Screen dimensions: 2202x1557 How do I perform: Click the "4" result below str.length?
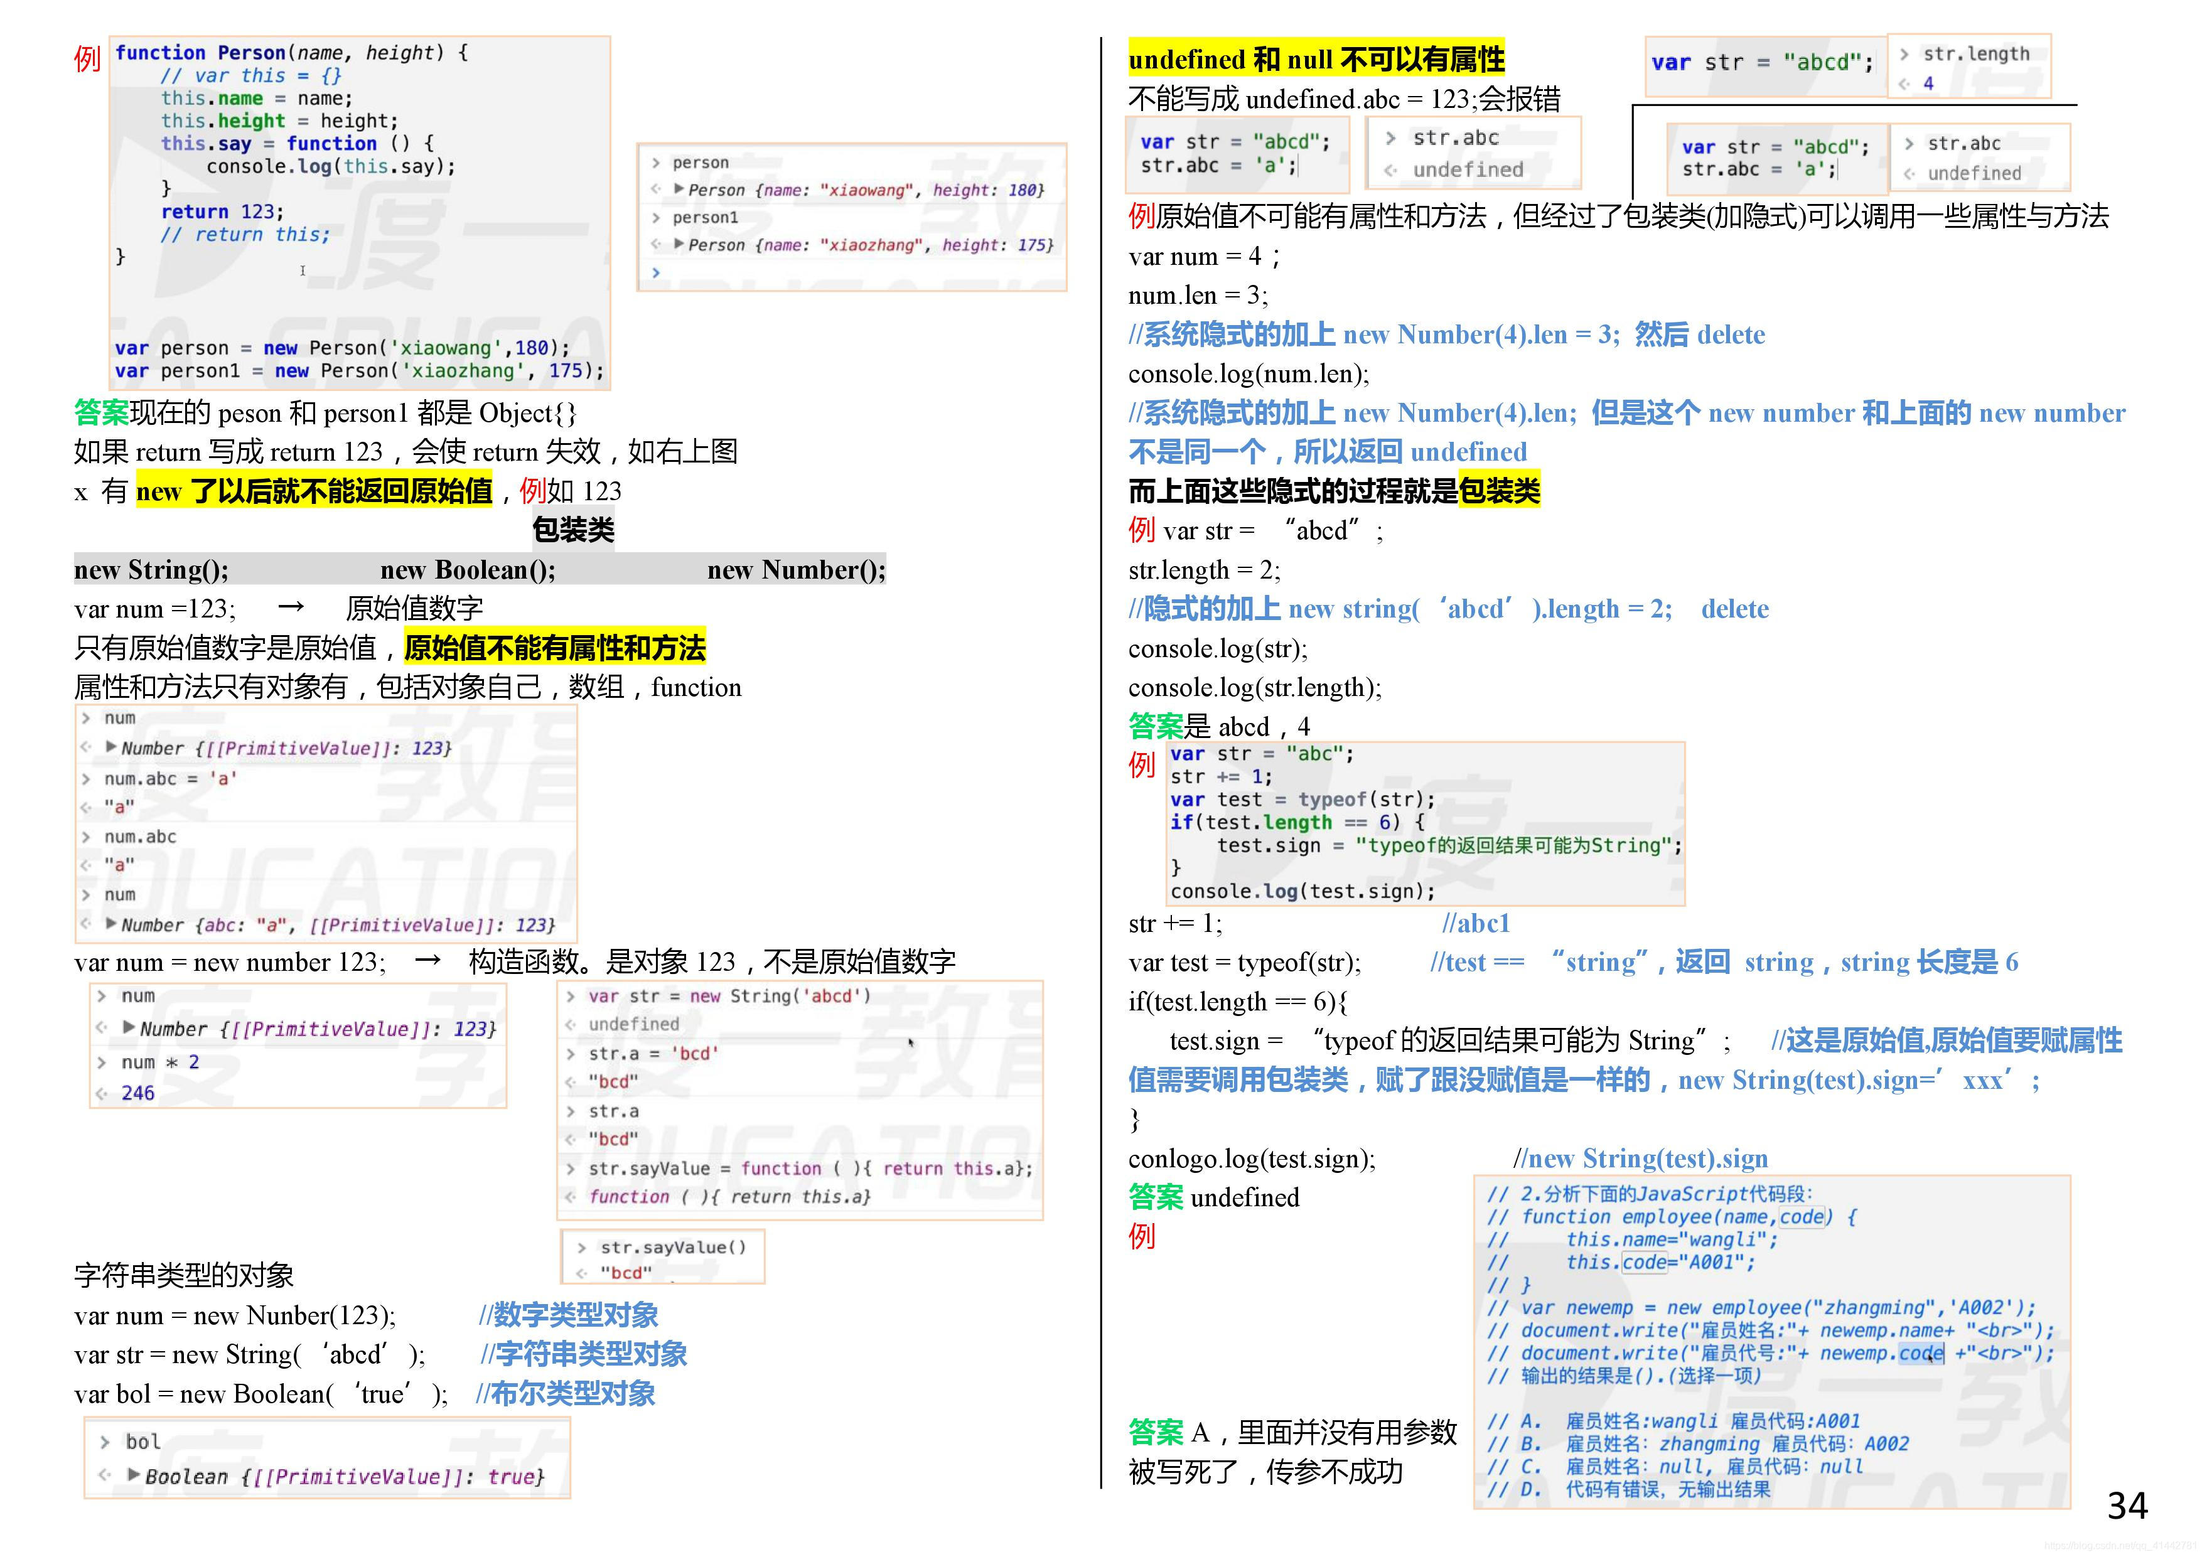1928,83
